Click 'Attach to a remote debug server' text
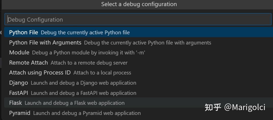This screenshot has height=120, width=273. 89,63
